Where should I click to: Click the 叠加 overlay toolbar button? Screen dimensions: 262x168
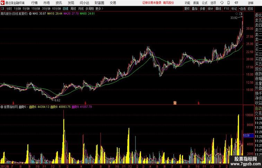pyautogui.click(x=194, y=9)
